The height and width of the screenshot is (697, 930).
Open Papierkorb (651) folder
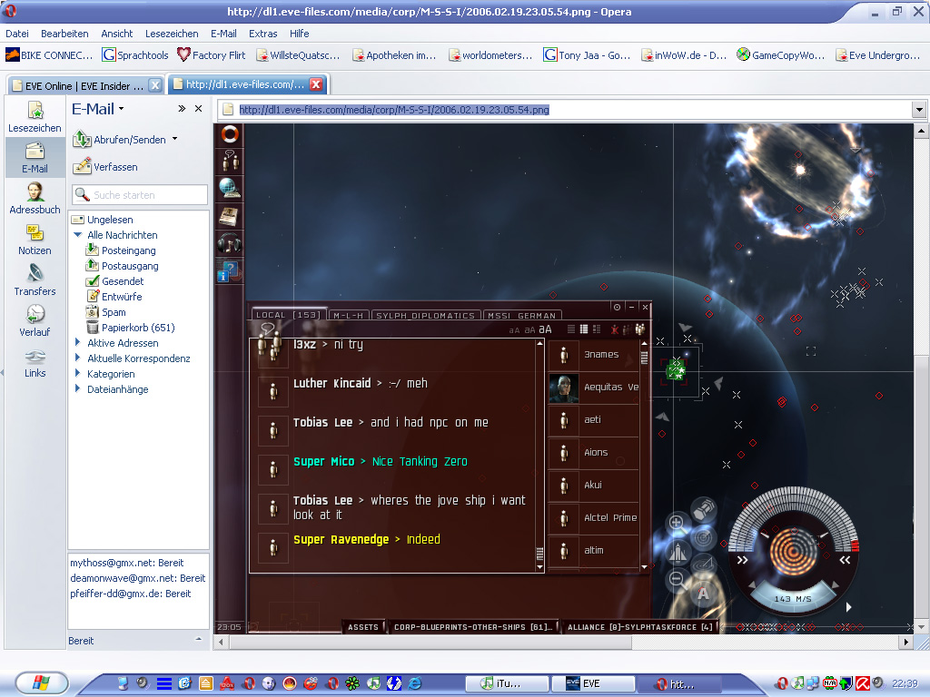coord(131,327)
